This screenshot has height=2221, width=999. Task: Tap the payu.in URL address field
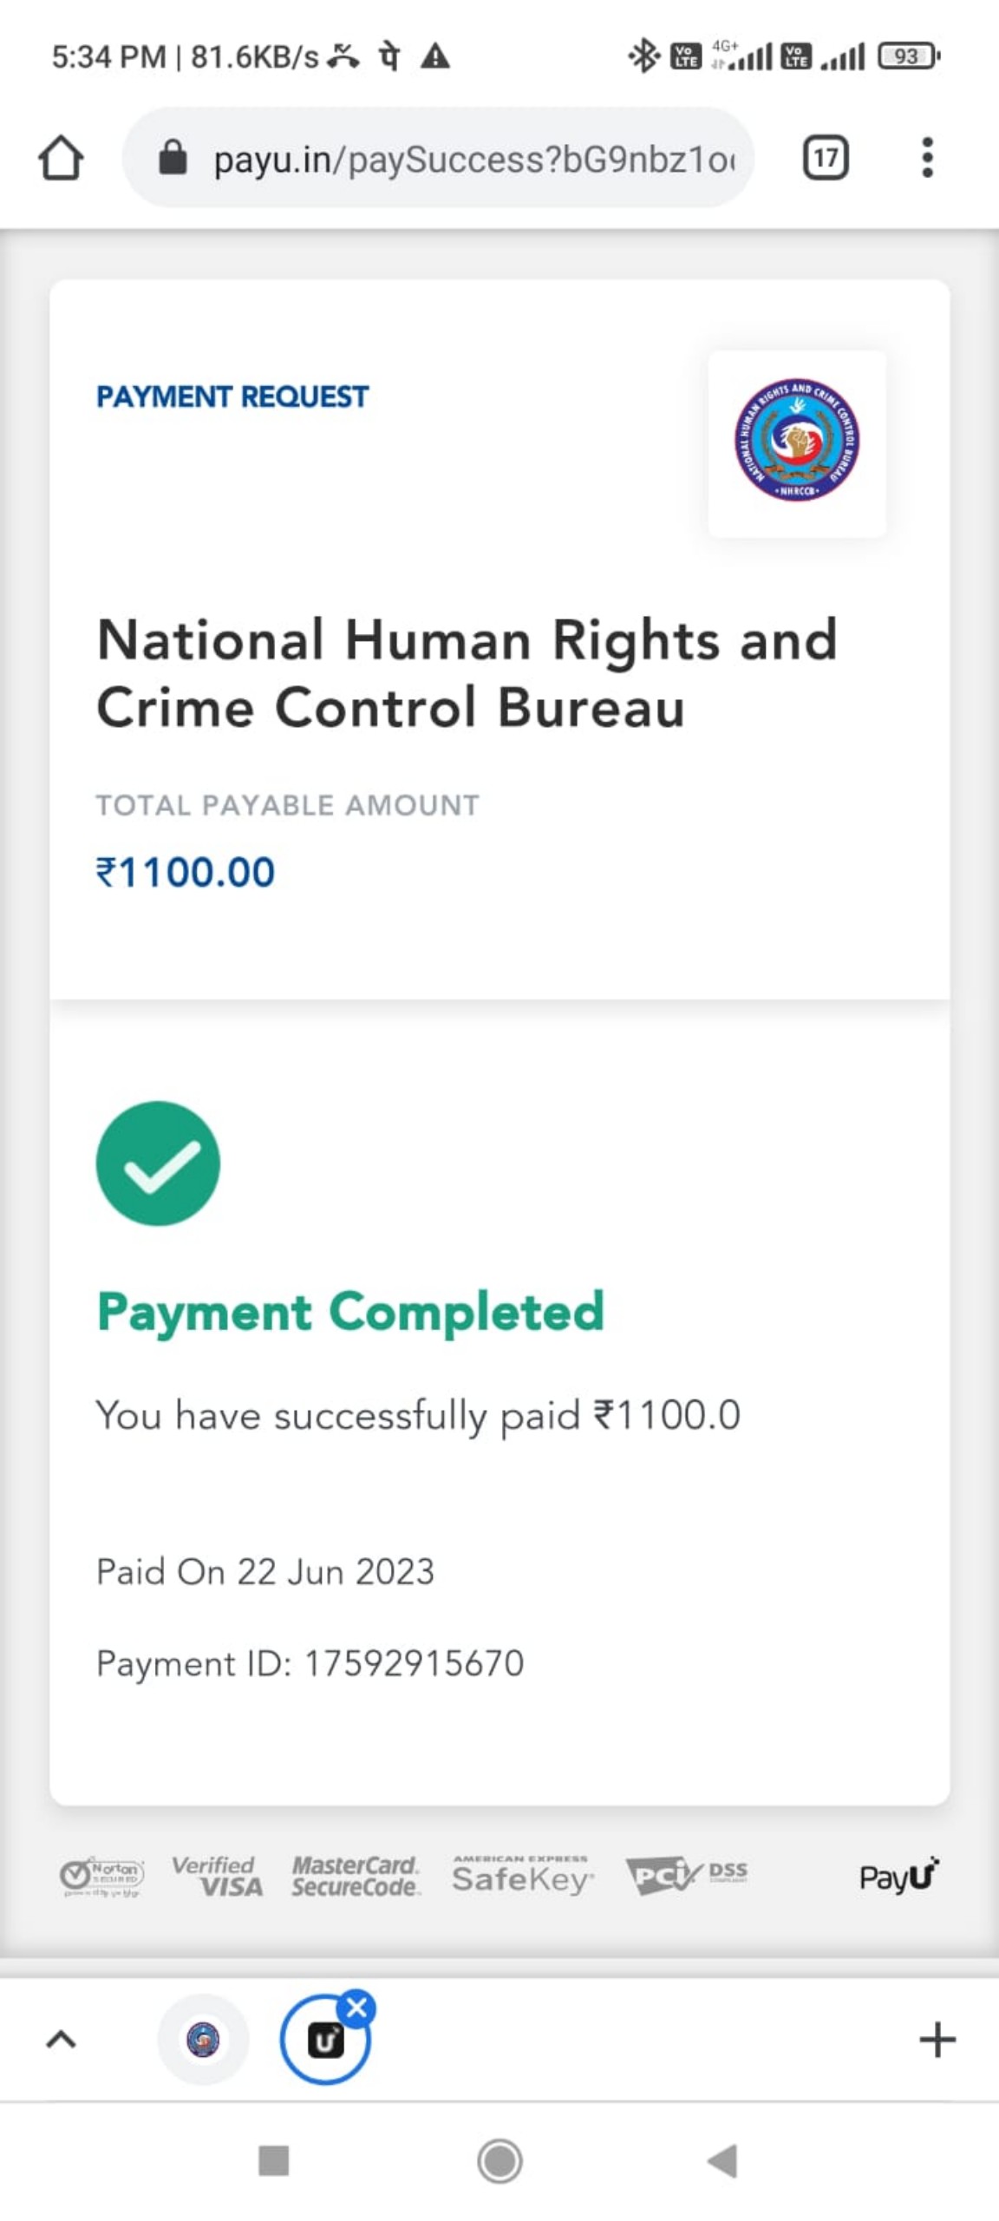[473, 160]
